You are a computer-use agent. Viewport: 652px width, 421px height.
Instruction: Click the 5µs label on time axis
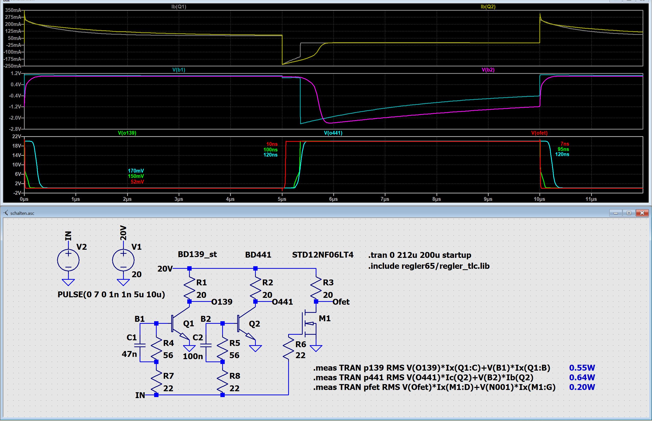click(282, 199)
